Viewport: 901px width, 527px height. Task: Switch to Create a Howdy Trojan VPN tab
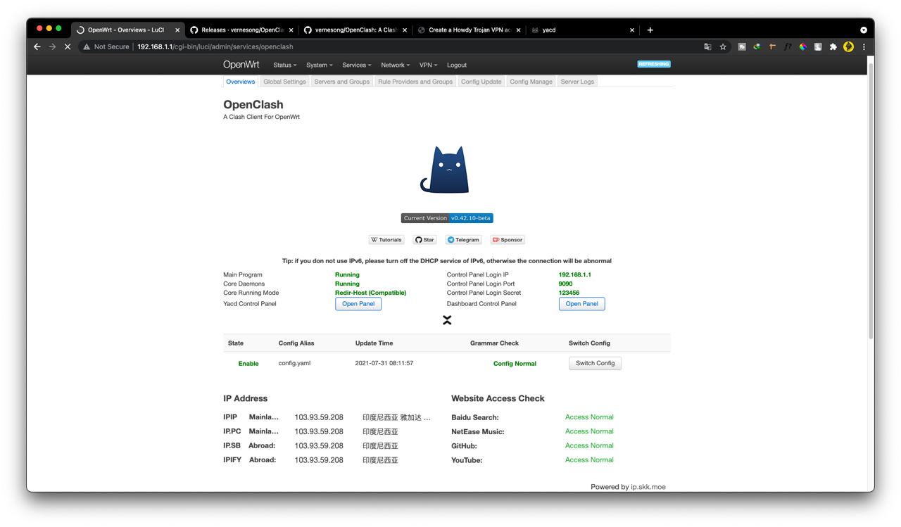point(468,30)
